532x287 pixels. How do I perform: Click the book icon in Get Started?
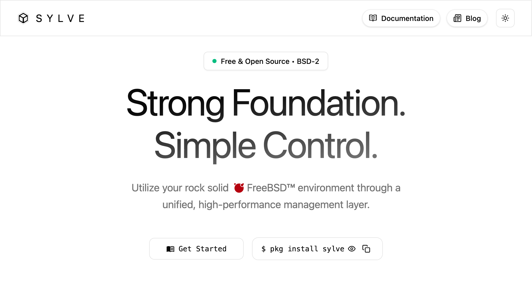click(x=170, y=249)
